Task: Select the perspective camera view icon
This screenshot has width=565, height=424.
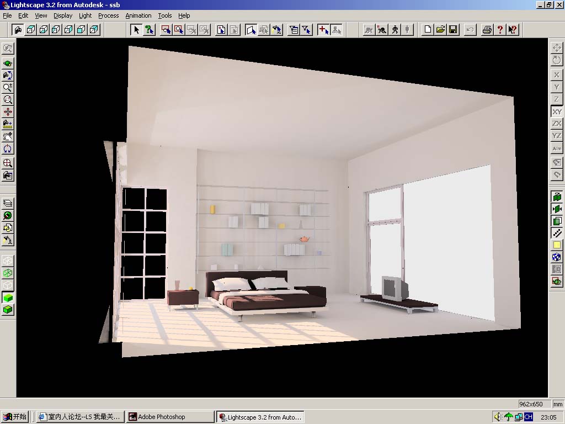Action: [x=17, y=30]
